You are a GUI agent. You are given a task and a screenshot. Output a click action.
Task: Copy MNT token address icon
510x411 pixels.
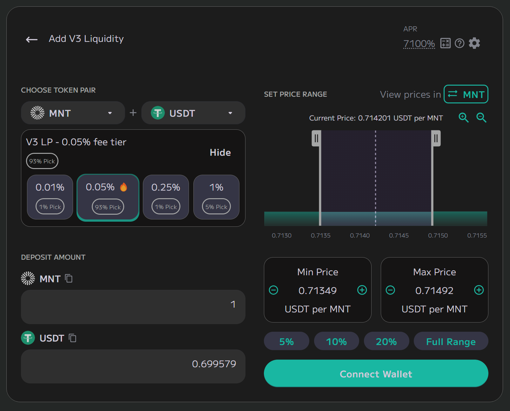69,278
